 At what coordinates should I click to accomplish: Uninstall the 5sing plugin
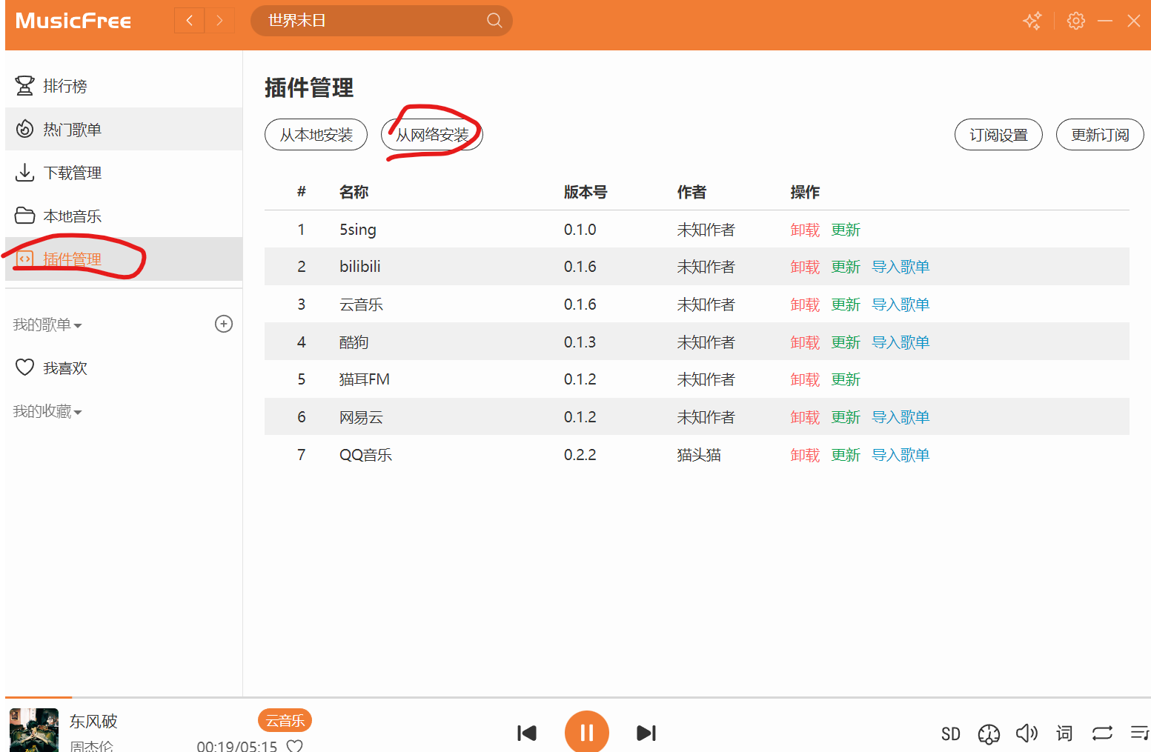click(805, 230)
